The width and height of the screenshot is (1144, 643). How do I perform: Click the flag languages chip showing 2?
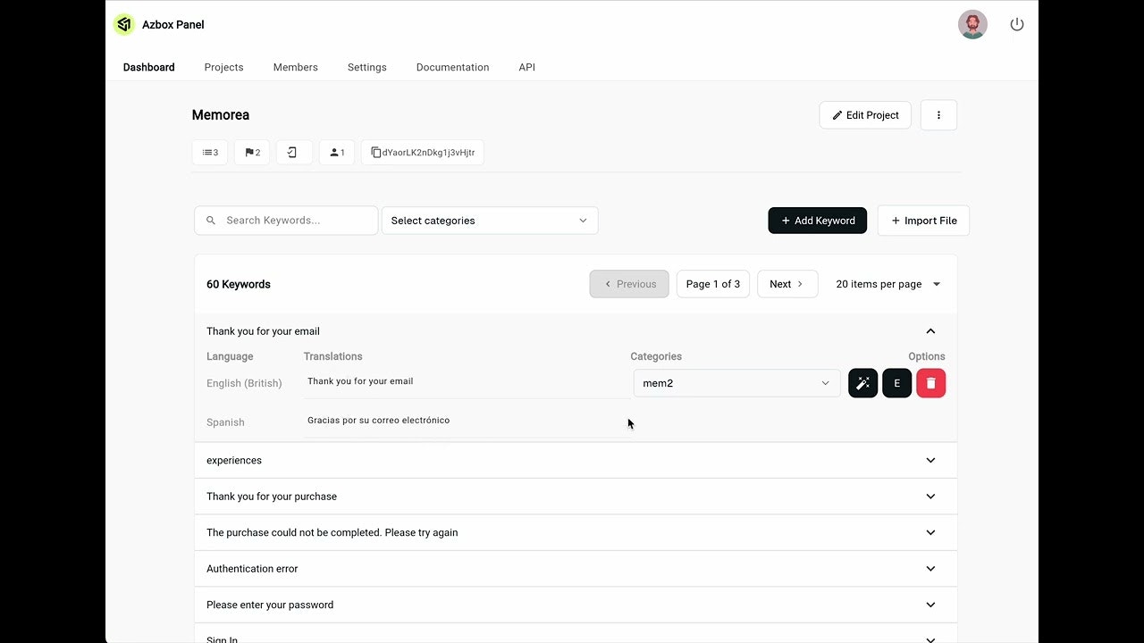point(252,153)
